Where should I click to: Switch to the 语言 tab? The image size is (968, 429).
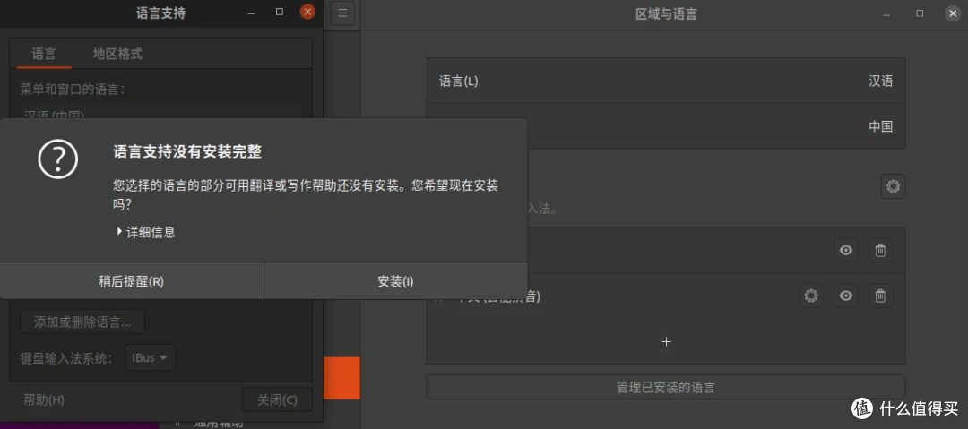43,54
